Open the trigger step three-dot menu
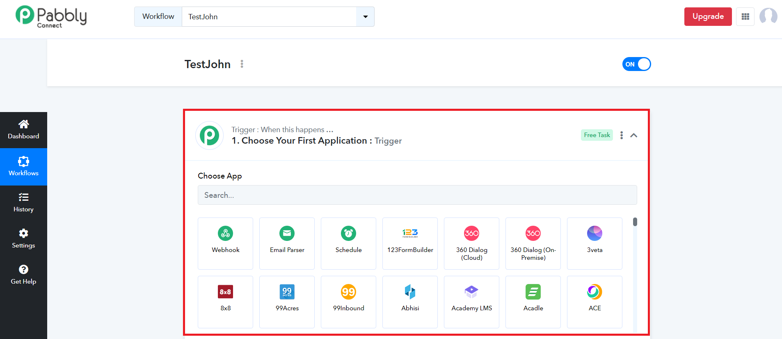Screen dimensions: 782x339 point(622,135)
